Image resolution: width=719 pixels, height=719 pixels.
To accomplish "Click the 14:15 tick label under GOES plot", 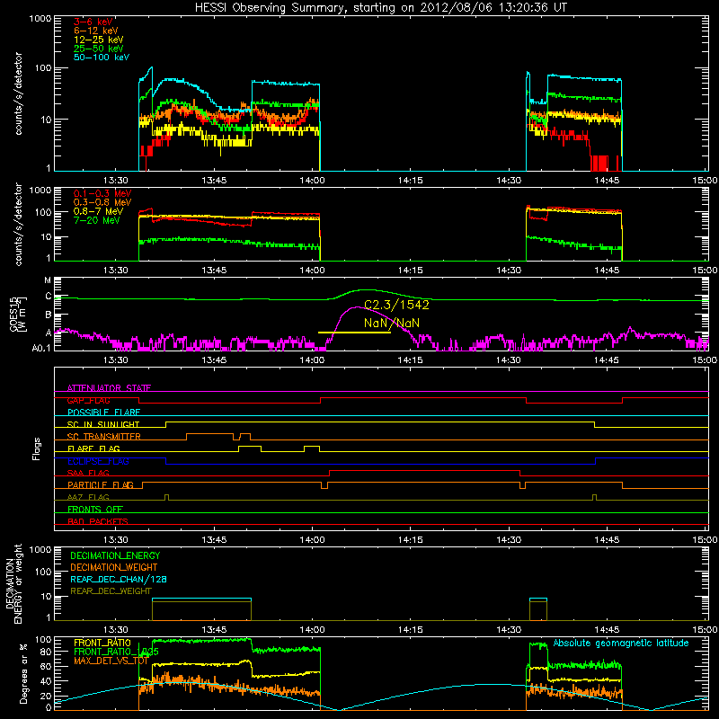I will coord(411,360).
